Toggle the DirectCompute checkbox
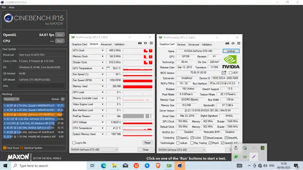 click(x=205, y=138)
